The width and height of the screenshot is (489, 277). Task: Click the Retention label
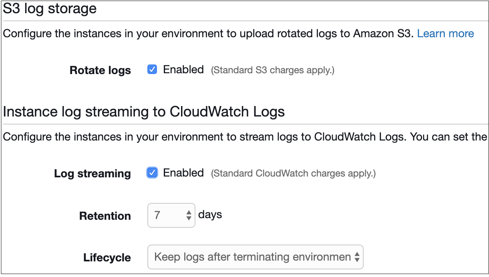105,216
